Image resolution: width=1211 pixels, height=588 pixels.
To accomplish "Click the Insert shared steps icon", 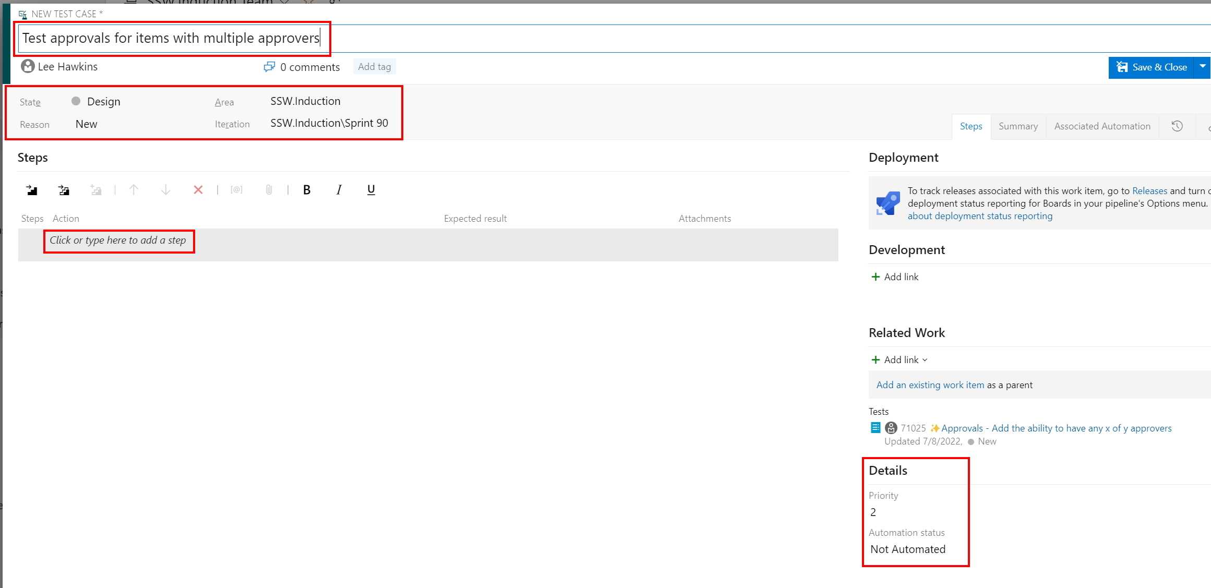I will [64, 190].
